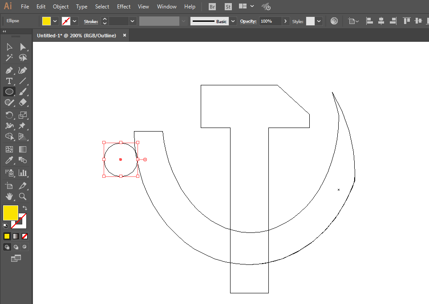Choose the Column Graph tool
The width and height of the screenshot is (429, 304).
(x=23, y=173)
